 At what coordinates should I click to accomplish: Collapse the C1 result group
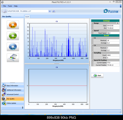pos(92,38)
